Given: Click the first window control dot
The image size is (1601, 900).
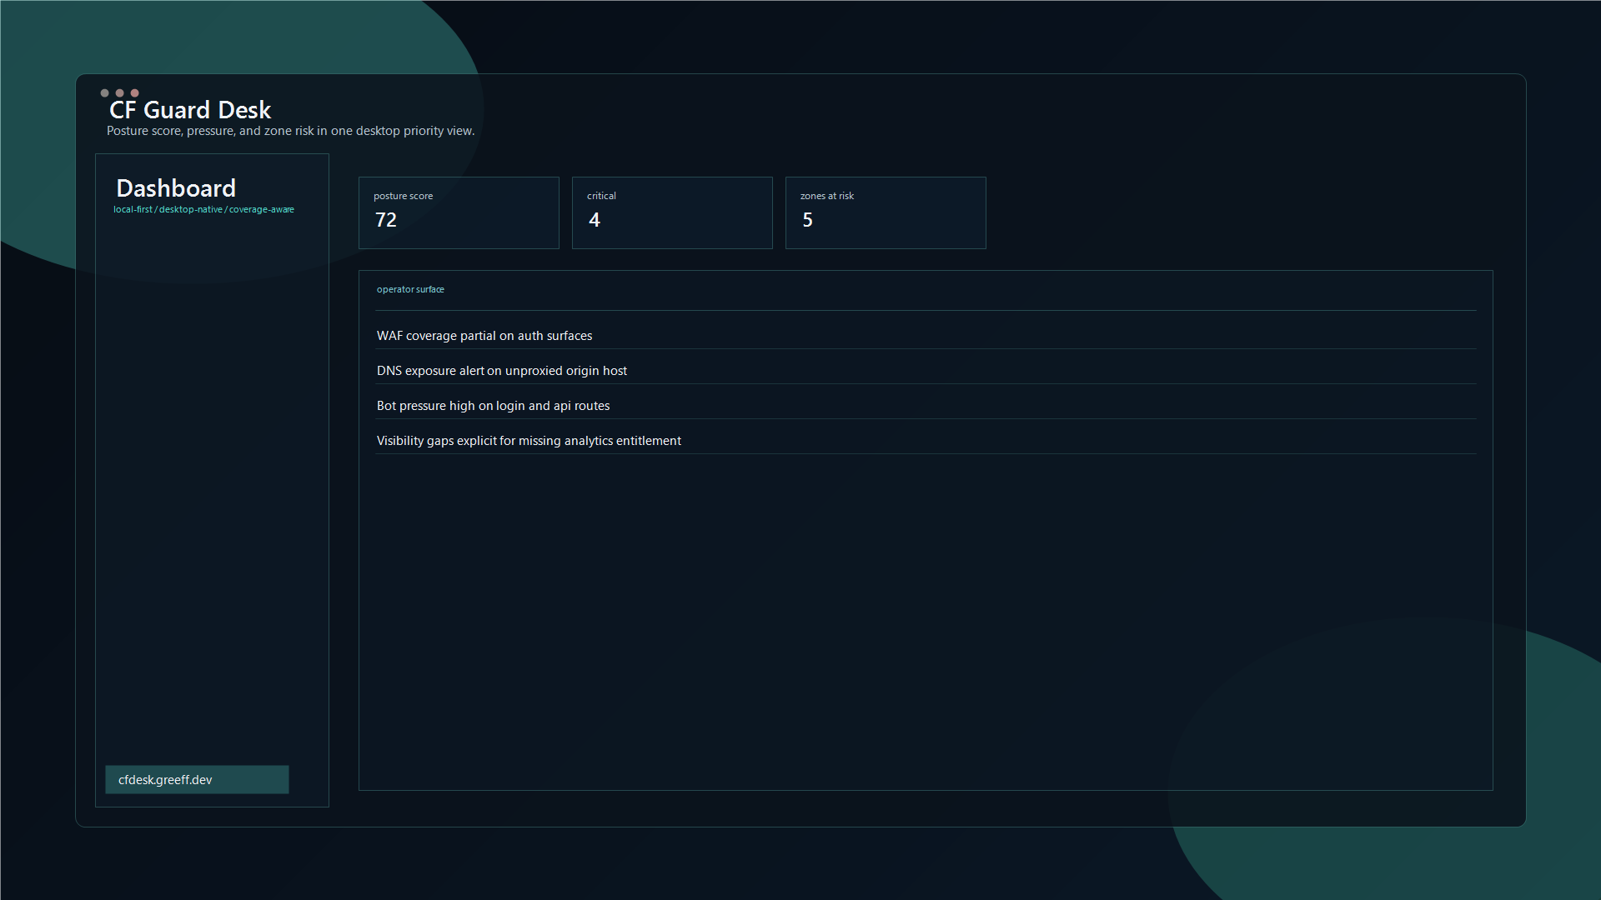Looking at the screenshot, I should click(x=104, y=93).
